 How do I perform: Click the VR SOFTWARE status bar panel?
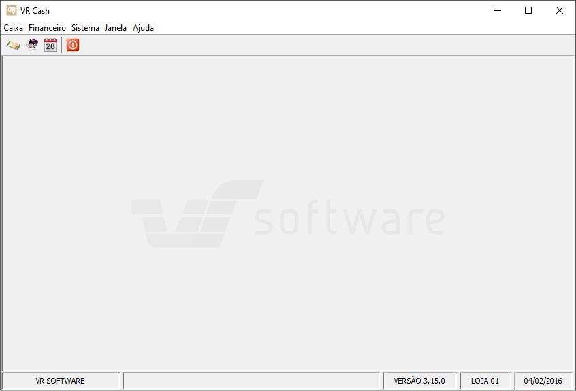coord(61,381)
